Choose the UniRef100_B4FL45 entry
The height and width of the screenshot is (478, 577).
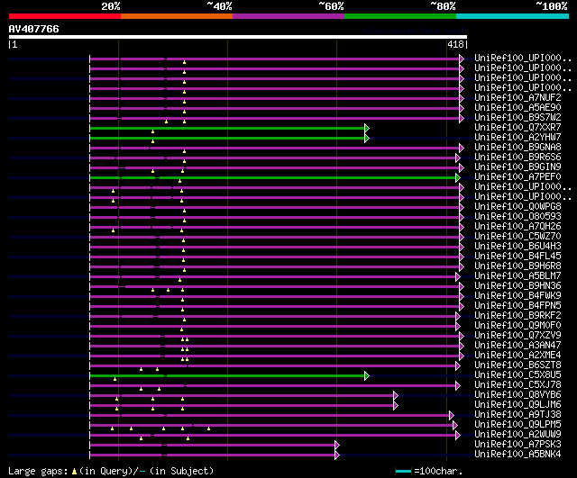[517, 257]
